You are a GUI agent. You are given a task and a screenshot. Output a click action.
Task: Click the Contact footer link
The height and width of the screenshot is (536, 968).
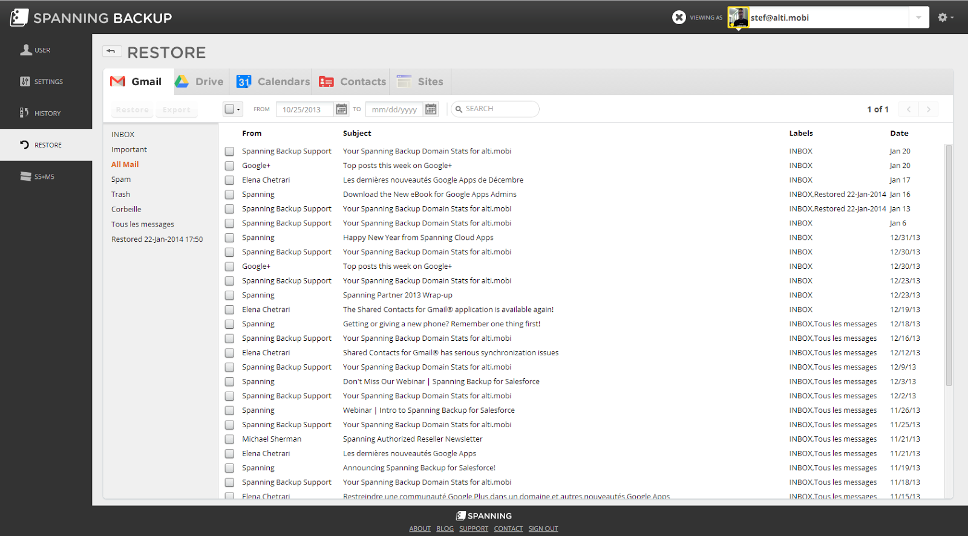point(508,529)
